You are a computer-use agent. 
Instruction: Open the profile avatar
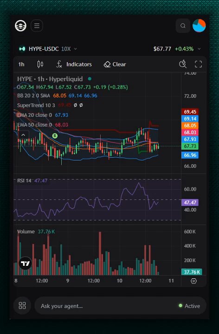pyautogui.click(x=199, y=26)
